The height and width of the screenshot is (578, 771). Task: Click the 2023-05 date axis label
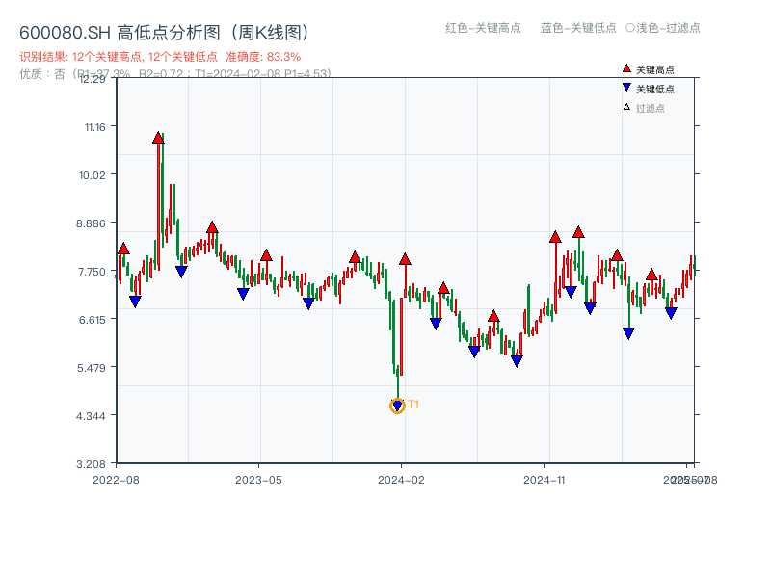(258, 480)
